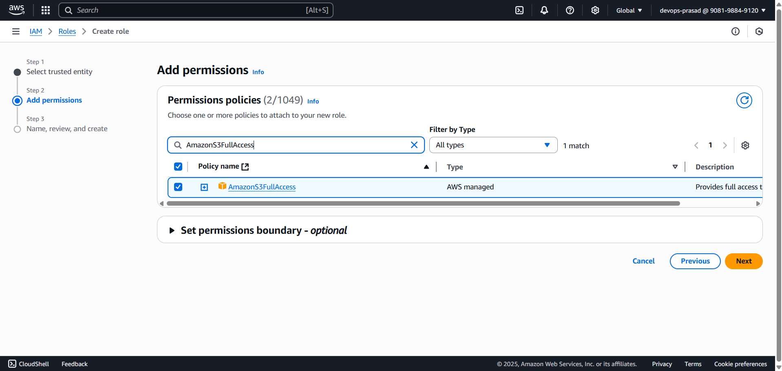Open the AmazonS3FullAccess policy link
Viewport: 782px width, 371px height.
pos(262,187)
